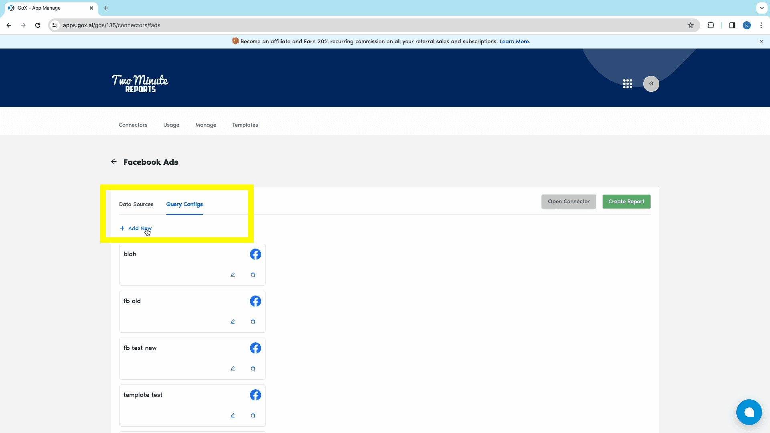Viewport: 770px width, 433px height.
Task: Open the Connectors menu
Action: (x=133, y=125)
